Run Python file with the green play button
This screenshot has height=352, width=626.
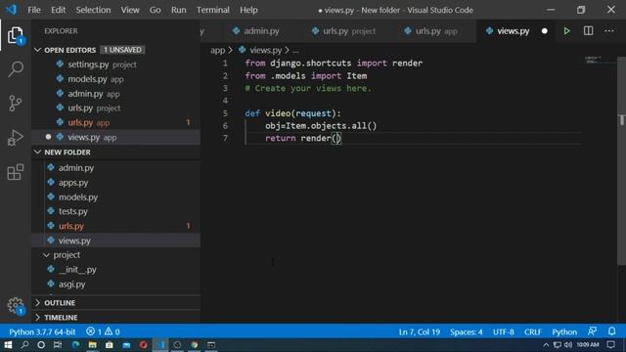566,30
